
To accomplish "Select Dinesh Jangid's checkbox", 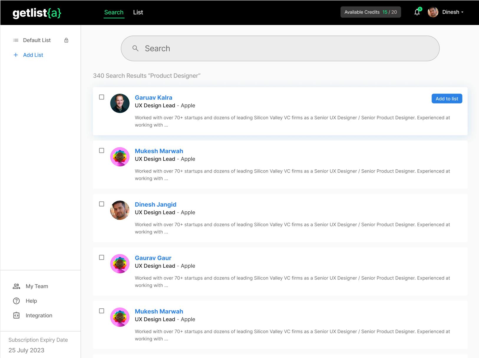I will [102, 204].
